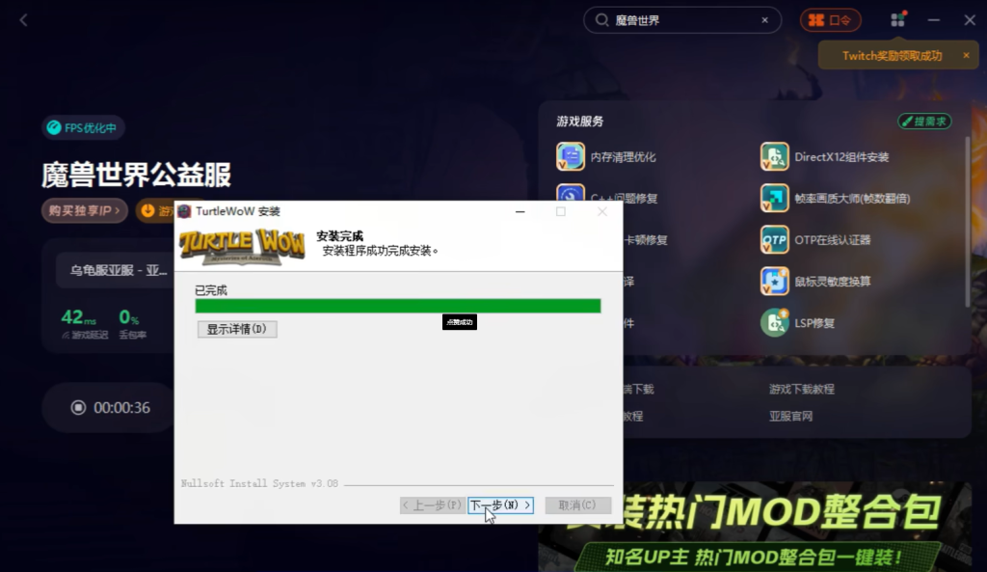Click 下一步(N) in TurtleWoW installer

pyautogui.click(x=500, y=504)
